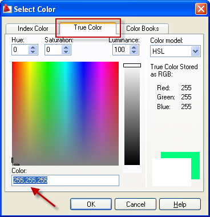Increase Luminance with the up arrow
The height and width of the screenshot is (217, 210).
click(134, 47)
